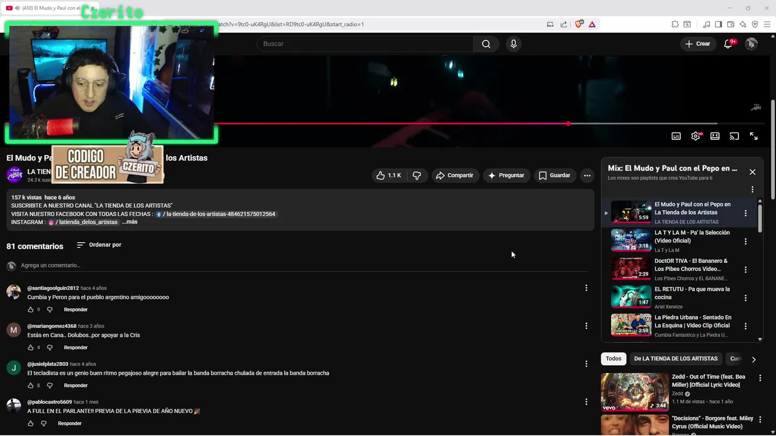The image size is (776, 436).
Task: Open the browser hamburger main menu
Action: click(x=768, y=24)
